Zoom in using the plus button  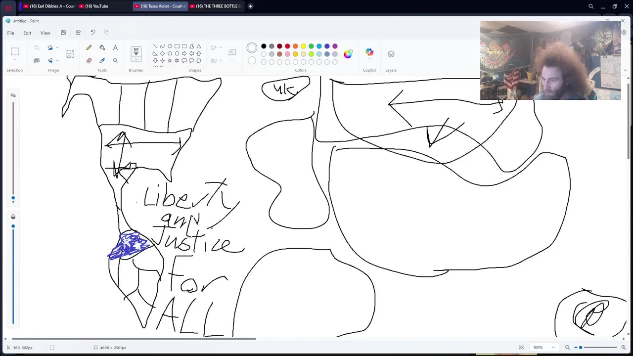[x=624, y=348]
